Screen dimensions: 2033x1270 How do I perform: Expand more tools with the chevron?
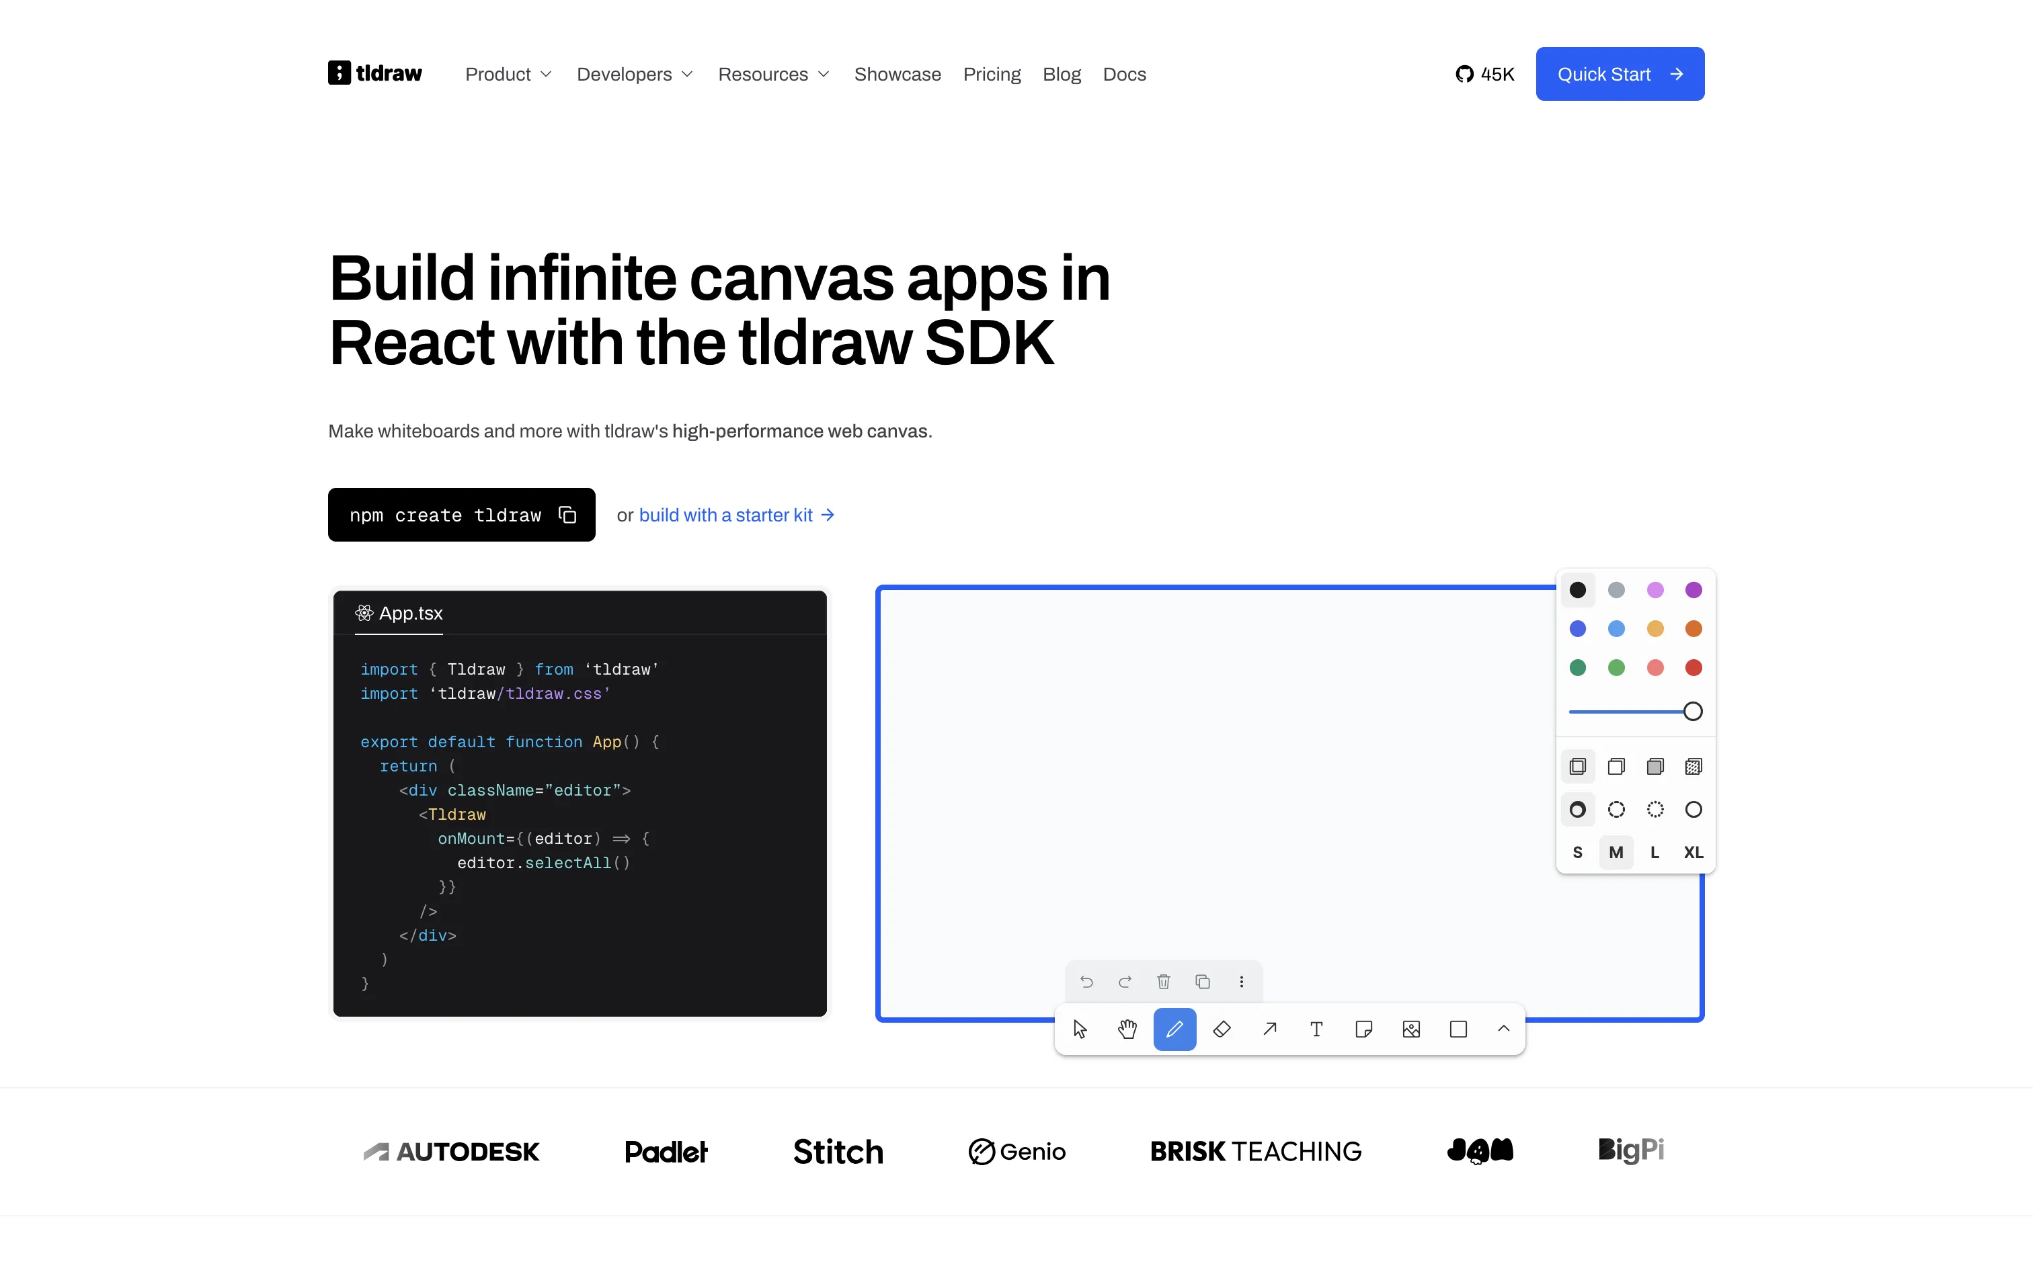pos(1504,1029)
